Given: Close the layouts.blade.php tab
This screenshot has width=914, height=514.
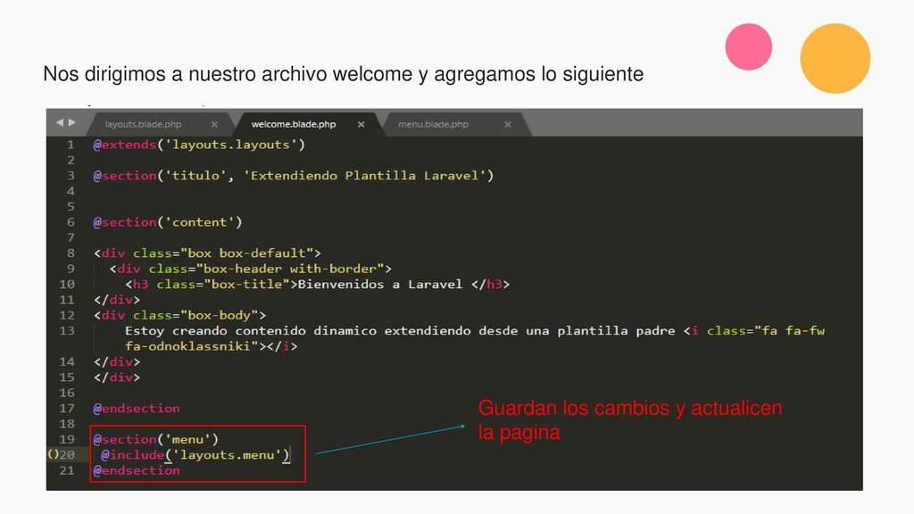Looking at the screenshot, I should [x=214, y=124].
